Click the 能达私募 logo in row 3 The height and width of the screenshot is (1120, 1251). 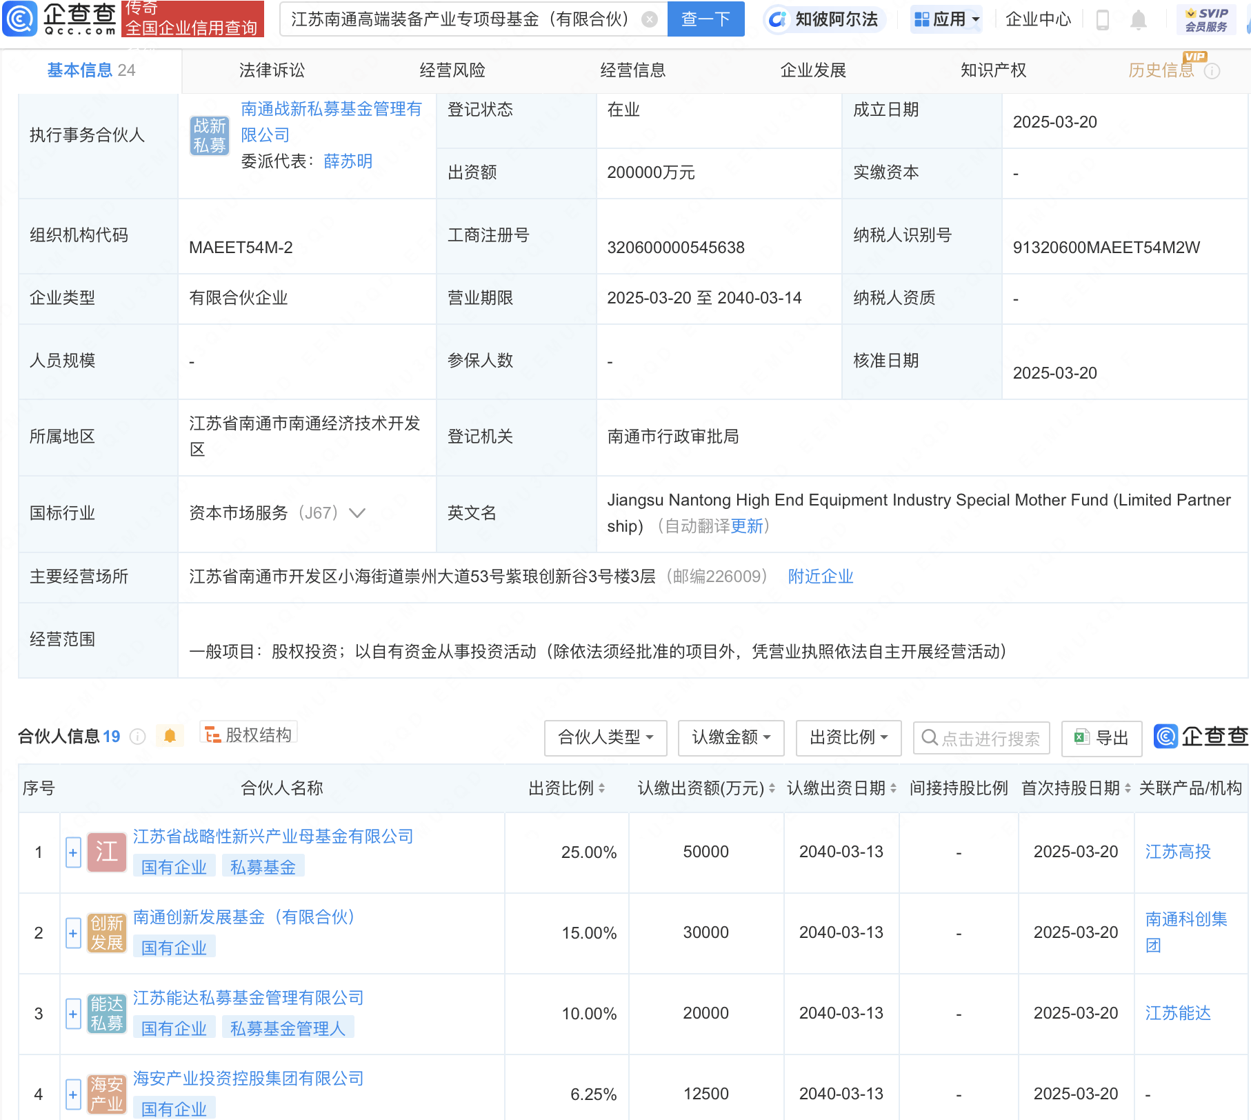coord(107,1013)
